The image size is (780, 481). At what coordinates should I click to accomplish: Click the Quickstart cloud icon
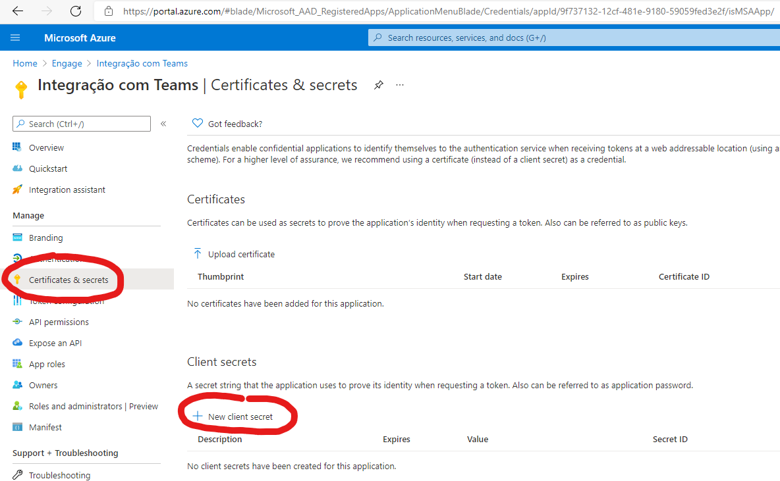click(x=17, y=168)
